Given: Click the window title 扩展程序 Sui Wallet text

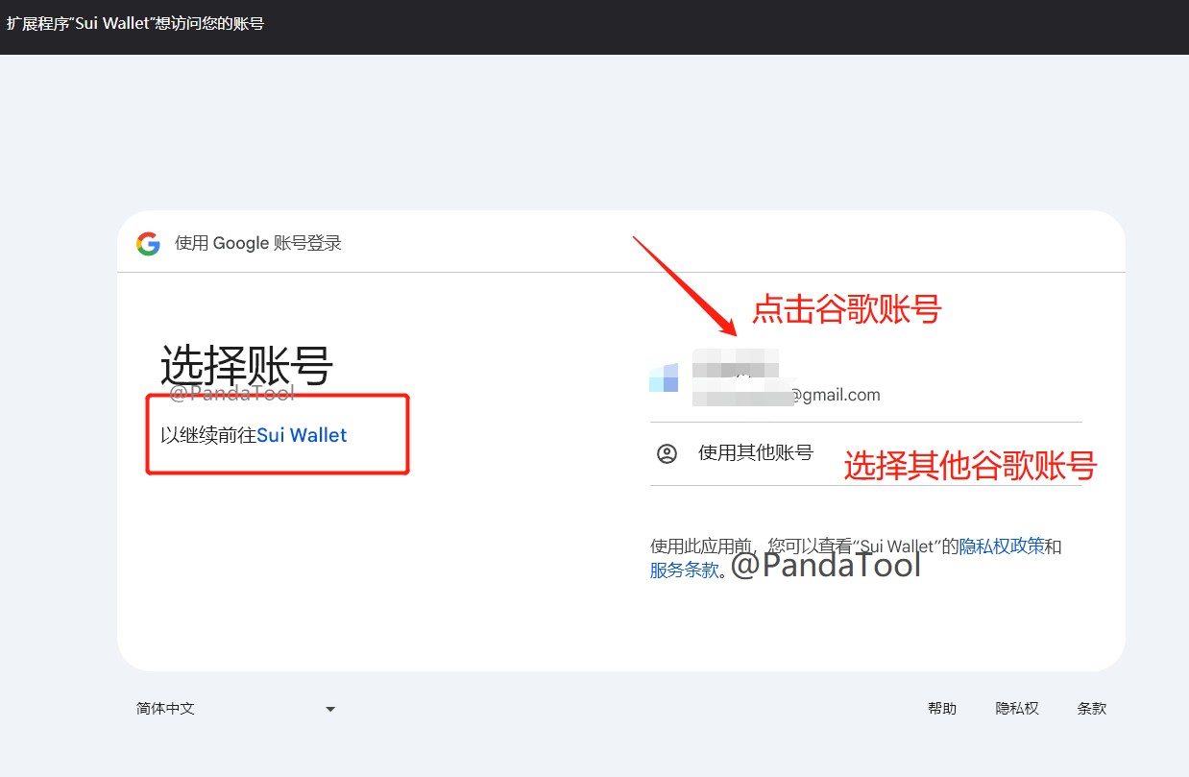Looking at the screenshot, I should coord(135,23).
